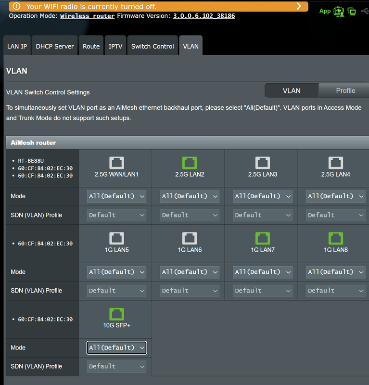Open SDN Profile dropdown for 1G LAN8
This screenshot has height=385, width=369.
tap(336, 291)
